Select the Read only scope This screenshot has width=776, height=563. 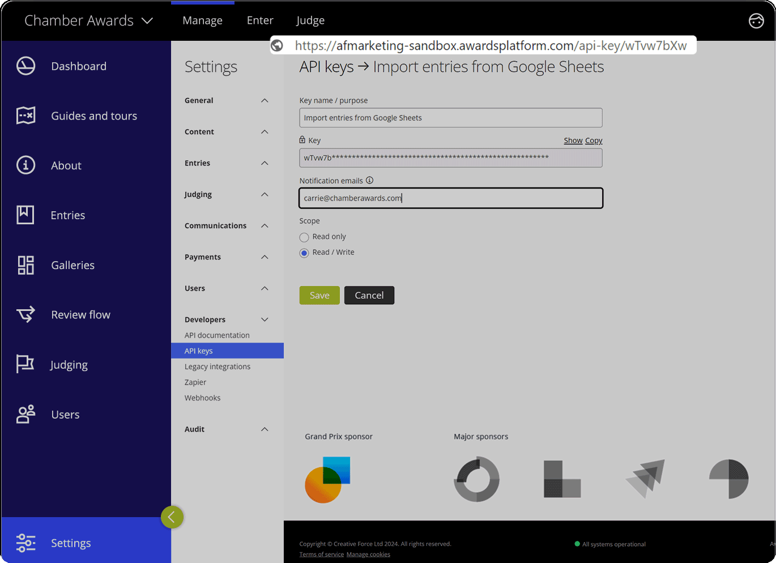pyautogui.click(x=304, y=237)
